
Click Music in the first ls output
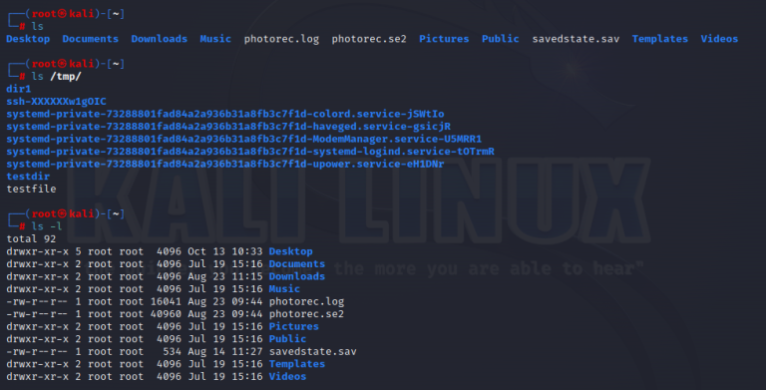tap(215, 39)
